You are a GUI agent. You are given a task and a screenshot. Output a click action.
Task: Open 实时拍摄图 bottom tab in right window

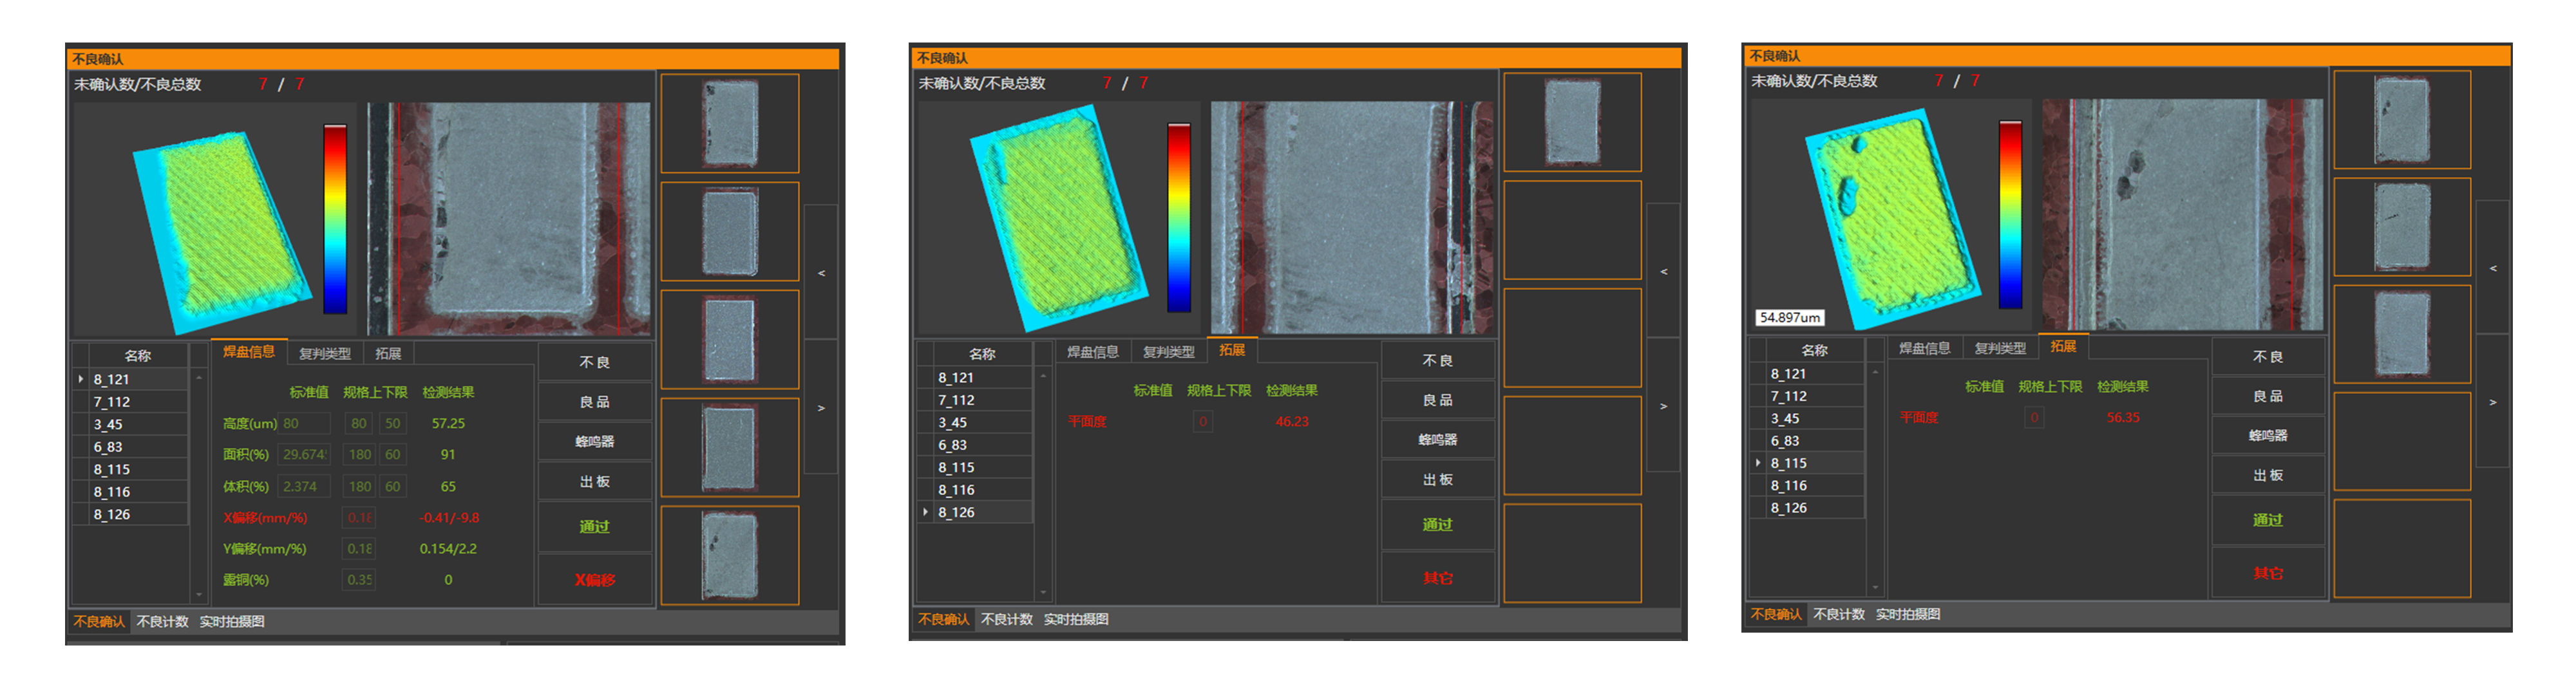click(1908, 615)
